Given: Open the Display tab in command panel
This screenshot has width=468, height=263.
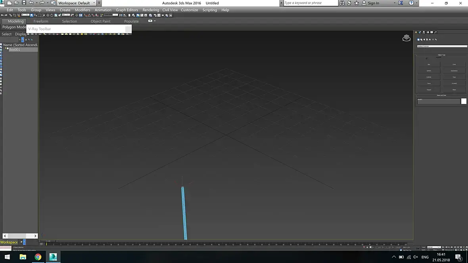Looking at the screenshot, I should coord(432,32).
